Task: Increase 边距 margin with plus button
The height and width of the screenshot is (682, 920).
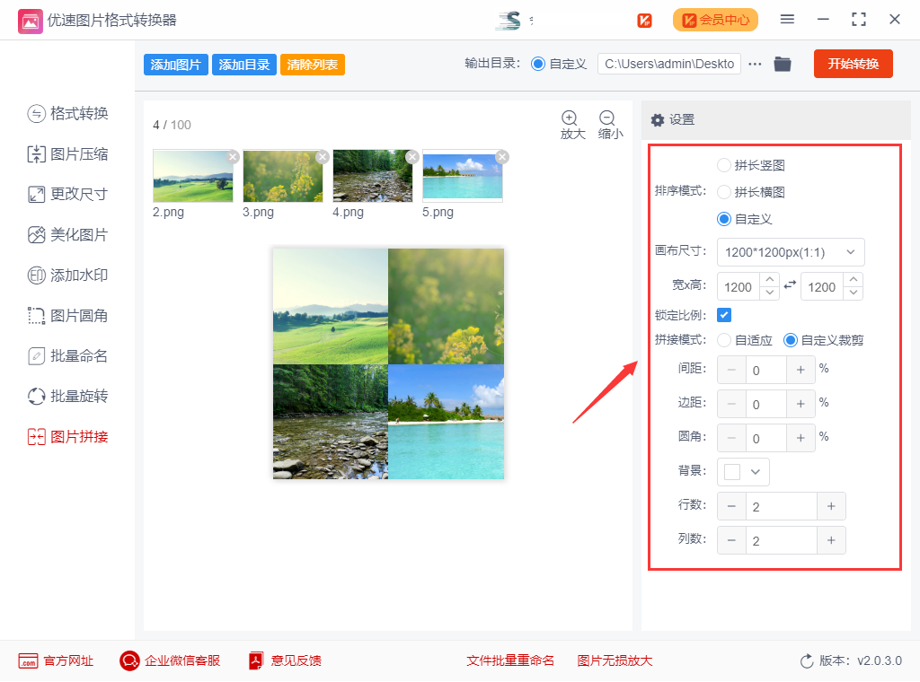Action: pos(801,404)
